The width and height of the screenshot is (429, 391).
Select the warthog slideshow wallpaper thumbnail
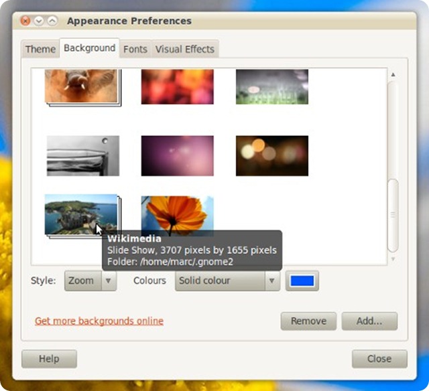pos(82,87)
